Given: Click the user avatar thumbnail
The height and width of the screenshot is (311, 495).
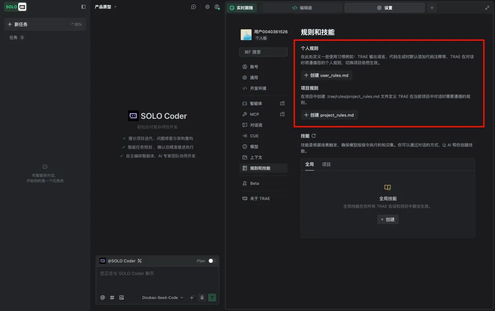Looking at the screenshot, I should click(246, 34).
